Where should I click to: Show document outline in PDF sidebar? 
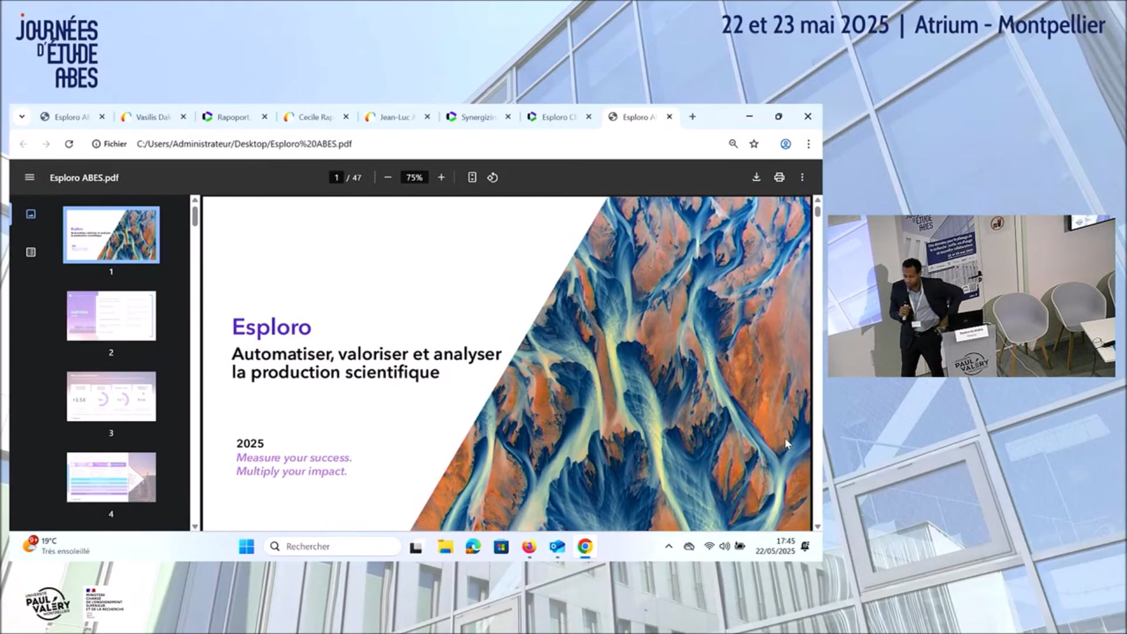point(31,252)
